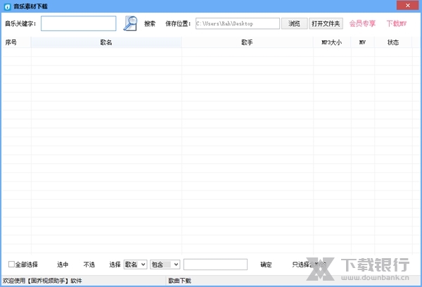The image size is (422, 287).
Task: Click the 不选 button
Action: click(x=89, y=264)
